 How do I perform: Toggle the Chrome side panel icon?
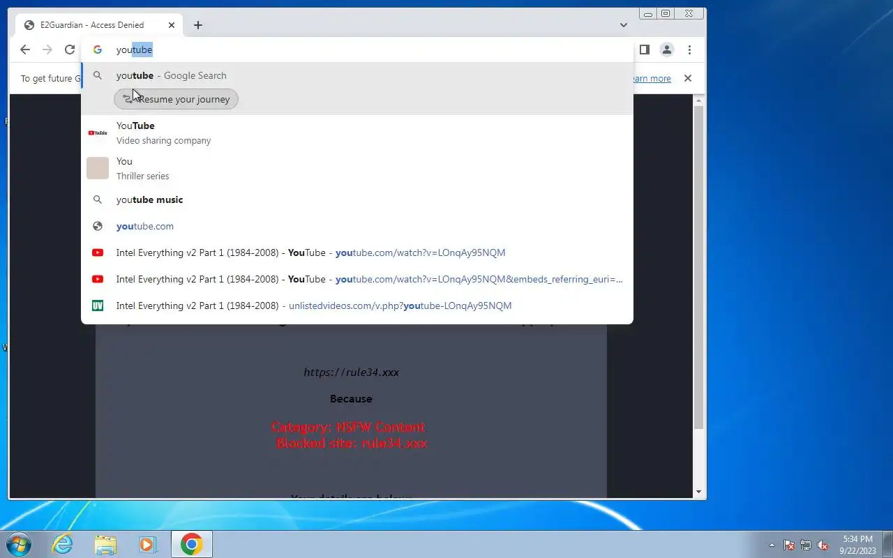click(645, 50)
